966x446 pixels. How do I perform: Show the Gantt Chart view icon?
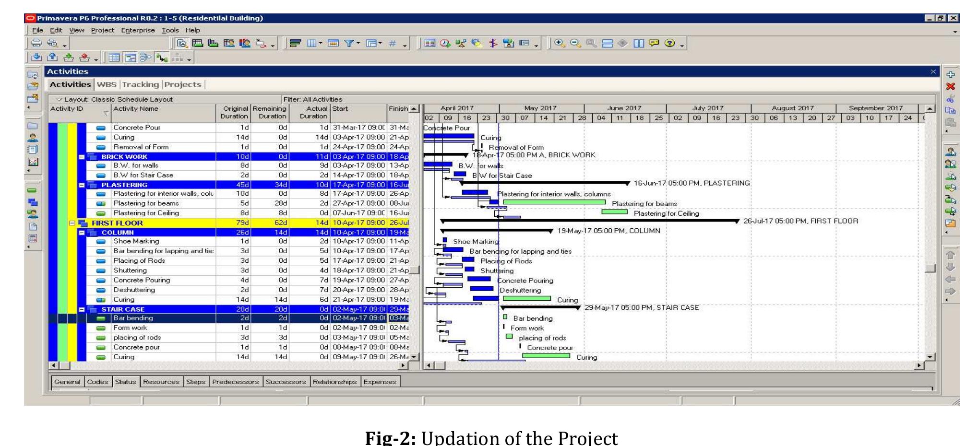(x=130, y=58)
